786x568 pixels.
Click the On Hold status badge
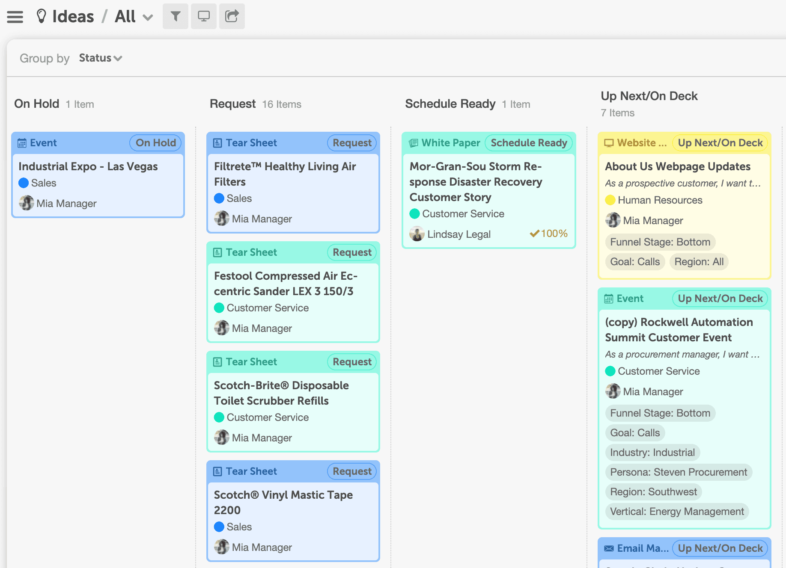[155, 143]
